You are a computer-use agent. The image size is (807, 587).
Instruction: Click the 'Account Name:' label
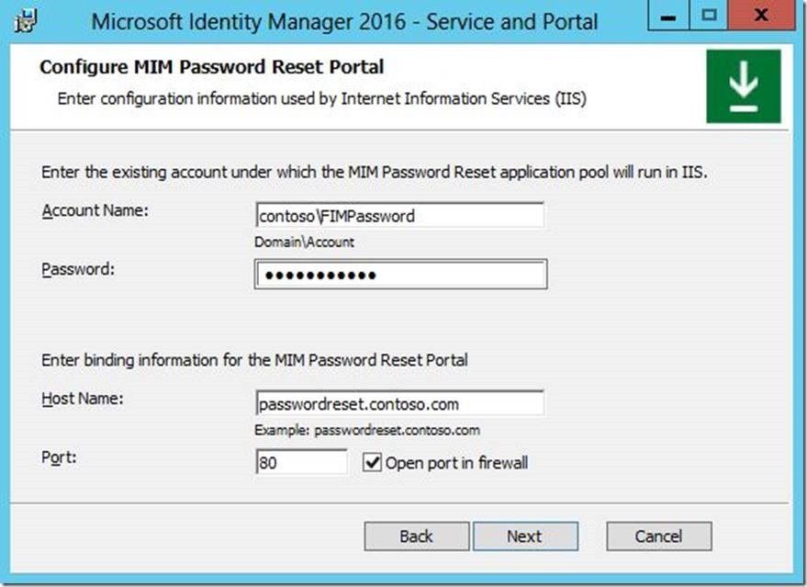point(95,210)
